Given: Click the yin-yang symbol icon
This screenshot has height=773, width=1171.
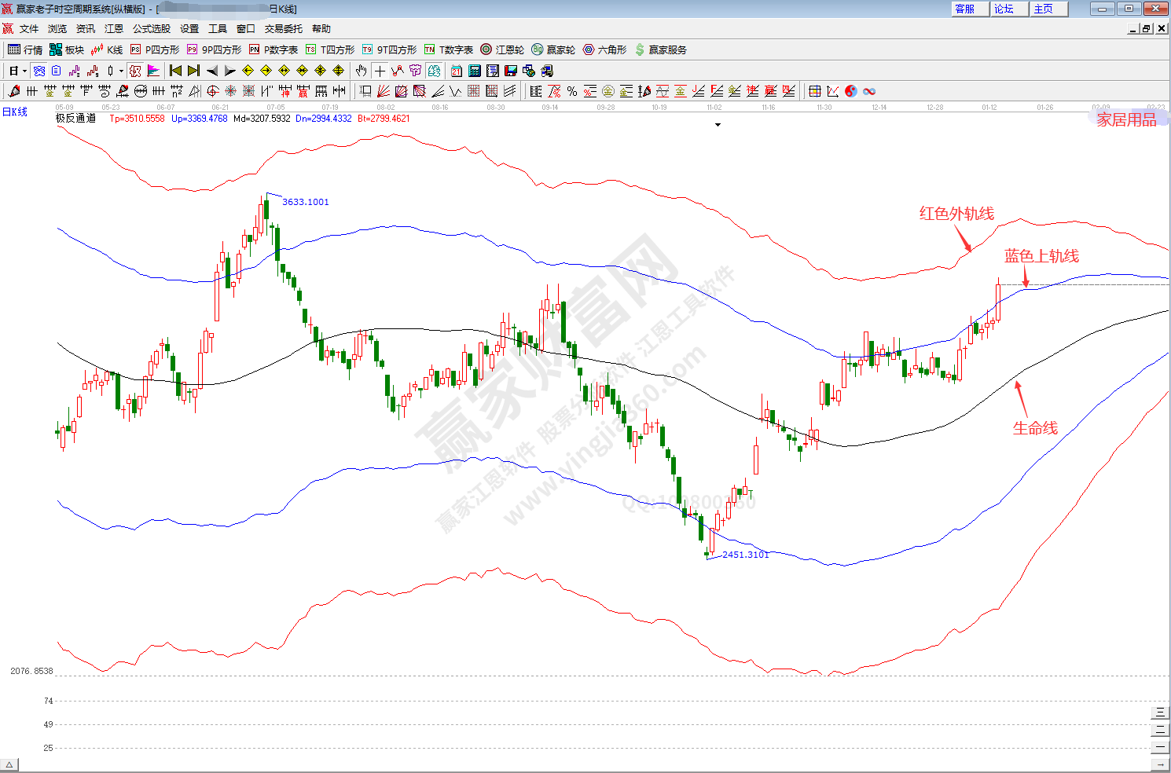Looking at the screenshot, I should (851, 91).
